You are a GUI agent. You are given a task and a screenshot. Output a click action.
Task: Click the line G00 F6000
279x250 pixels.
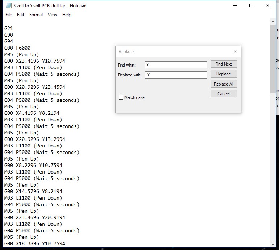[x=17, y=48]
